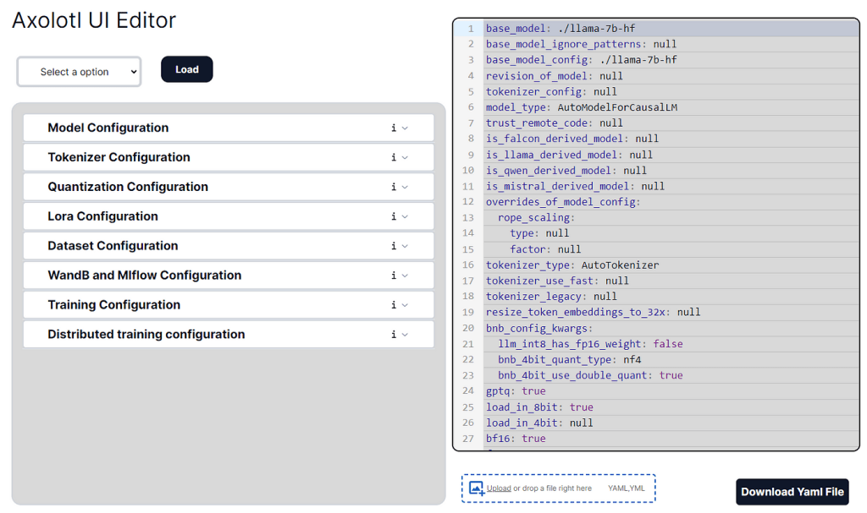
Task: Click info icon for WandB and Mlflow Configuration
Action: [x=394, y=276]
